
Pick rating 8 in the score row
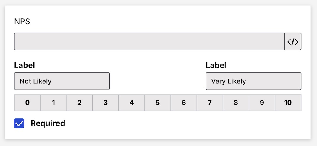pyautogui.click(x=236, y=103)
